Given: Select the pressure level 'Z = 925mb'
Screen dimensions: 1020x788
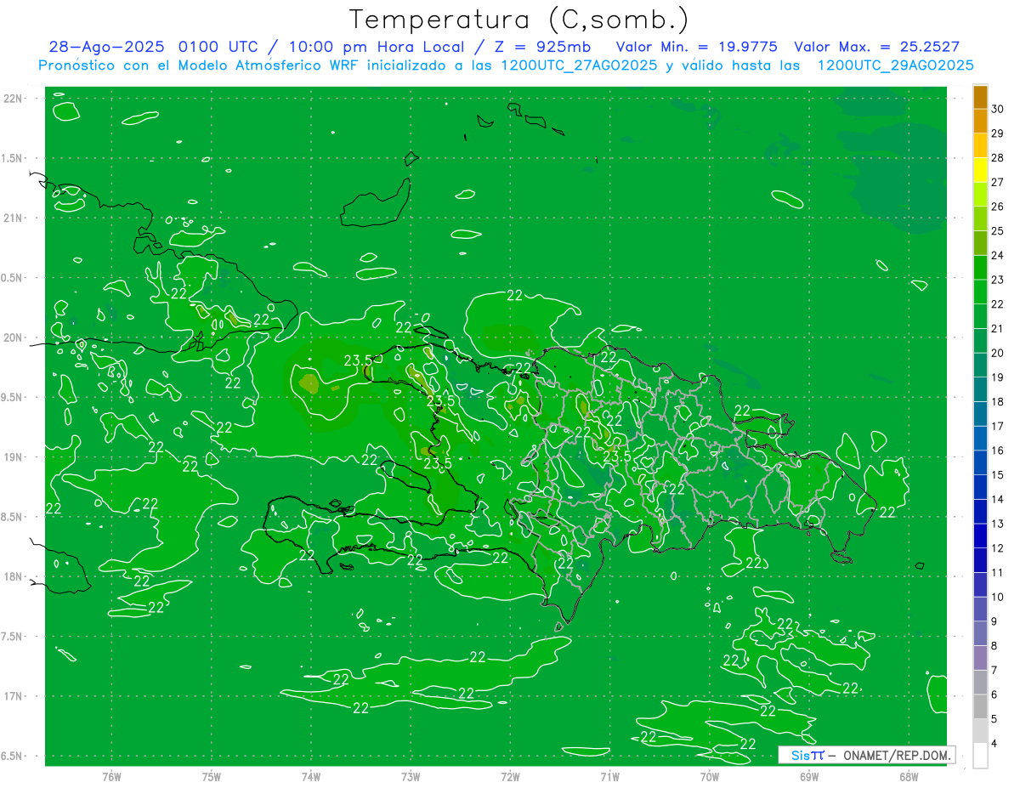Looking at the screenshot, I should click(x=542, y=47).
